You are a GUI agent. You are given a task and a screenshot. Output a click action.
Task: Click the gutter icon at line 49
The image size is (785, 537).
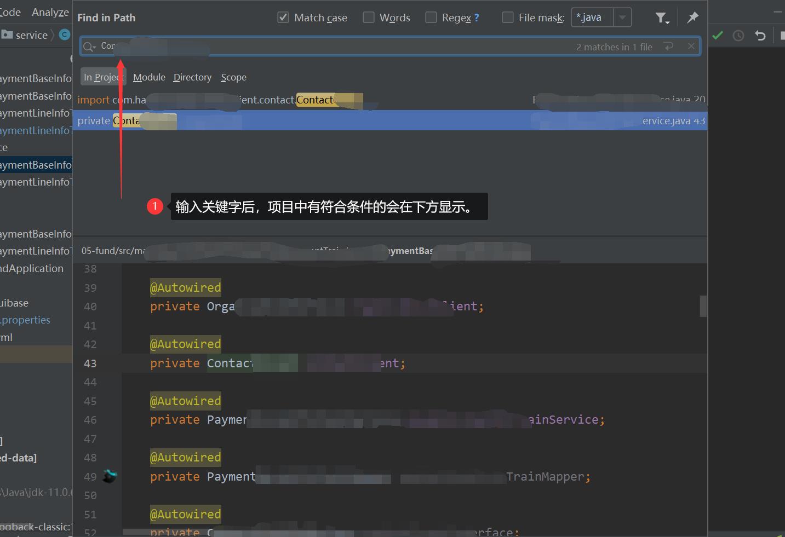click(x=110, y=476)
